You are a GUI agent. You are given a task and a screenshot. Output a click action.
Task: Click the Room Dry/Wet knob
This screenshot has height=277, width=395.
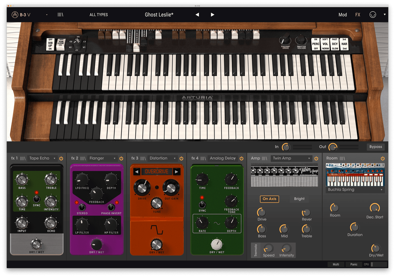click(x=376, y=248)
